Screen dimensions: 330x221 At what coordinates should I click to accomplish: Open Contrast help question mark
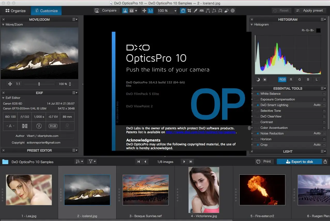pyautogui.click(x=324, y=122)
